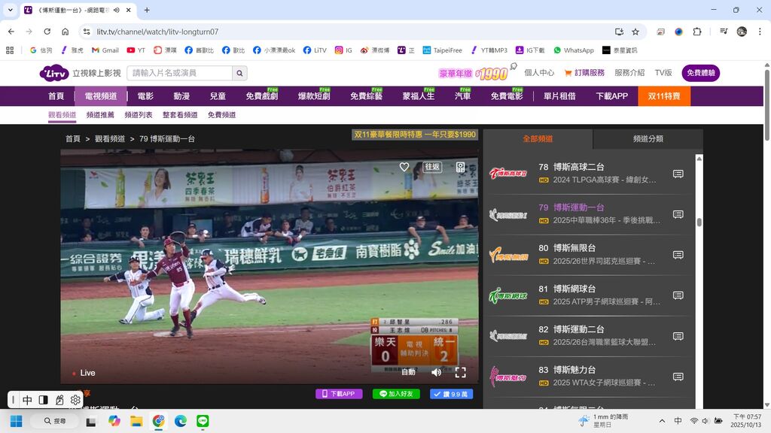Click the 免費體驗 button
The image size is (771, 433).
pos(700,73)
